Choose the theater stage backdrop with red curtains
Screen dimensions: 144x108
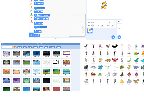click(x=67, y=81)
